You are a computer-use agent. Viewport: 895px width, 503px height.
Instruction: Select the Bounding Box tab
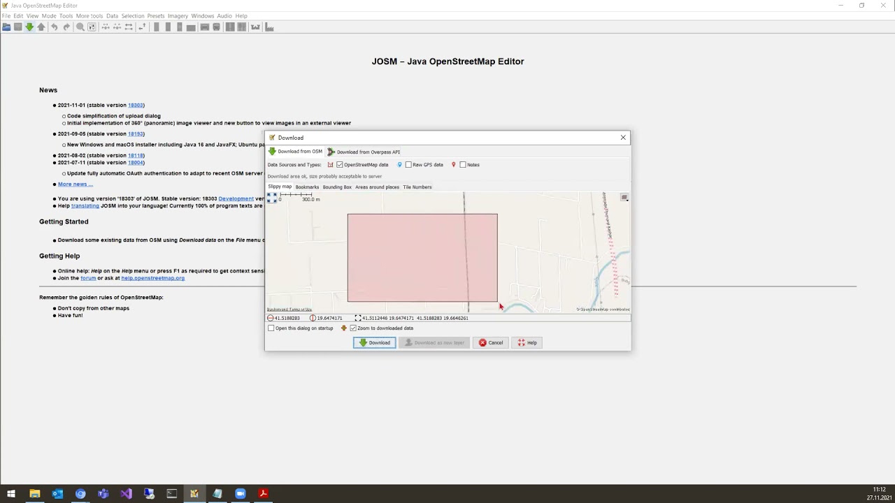pos(337,187)
